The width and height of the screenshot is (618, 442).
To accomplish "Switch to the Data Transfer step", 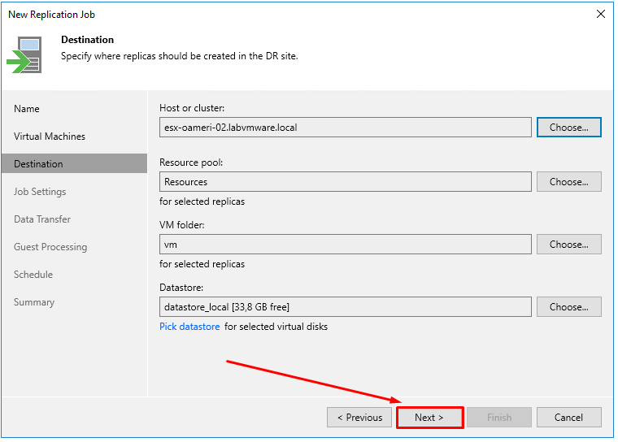I will point(42,219).
